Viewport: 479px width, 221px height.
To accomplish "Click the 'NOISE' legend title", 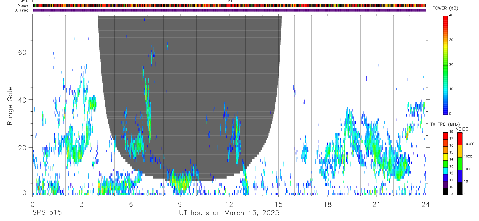I will coord(461,129).
